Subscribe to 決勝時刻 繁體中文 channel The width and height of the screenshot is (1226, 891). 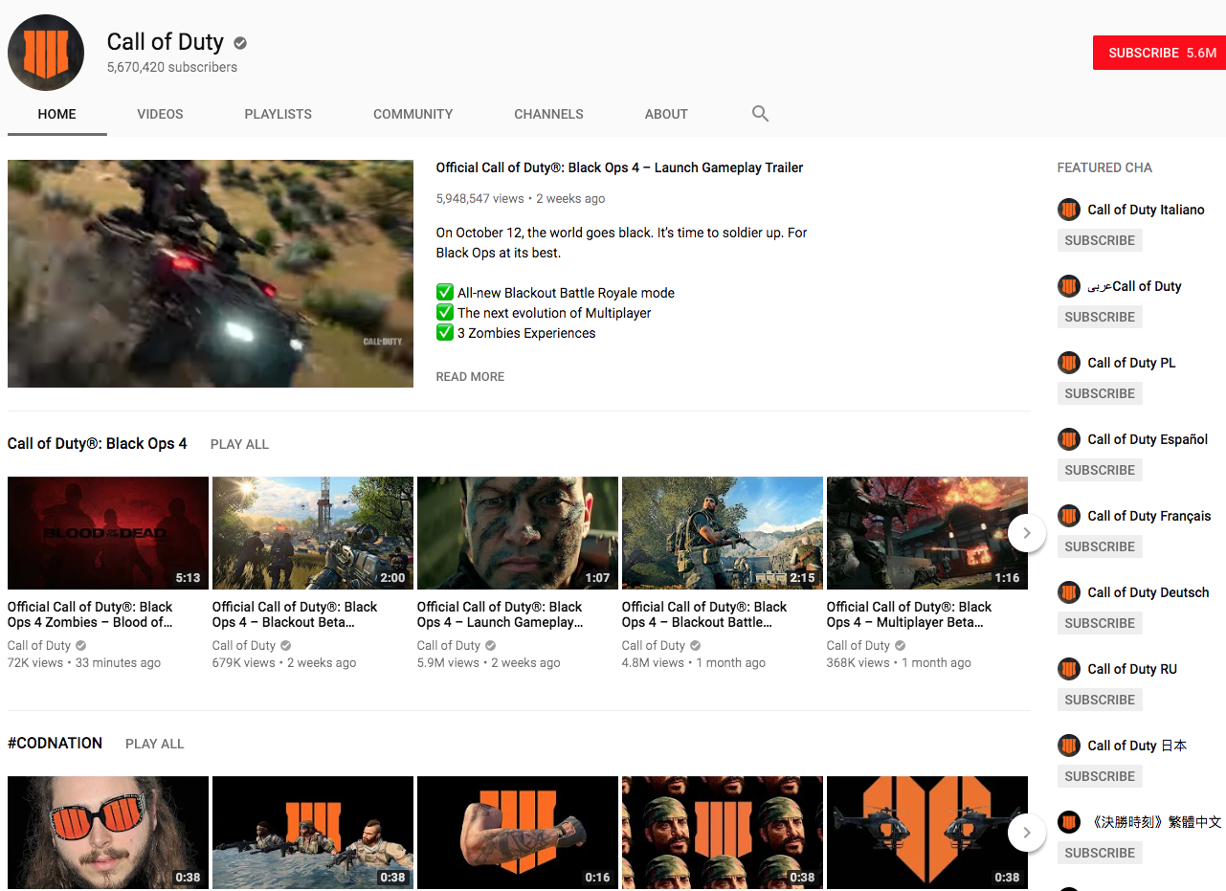1100,853
